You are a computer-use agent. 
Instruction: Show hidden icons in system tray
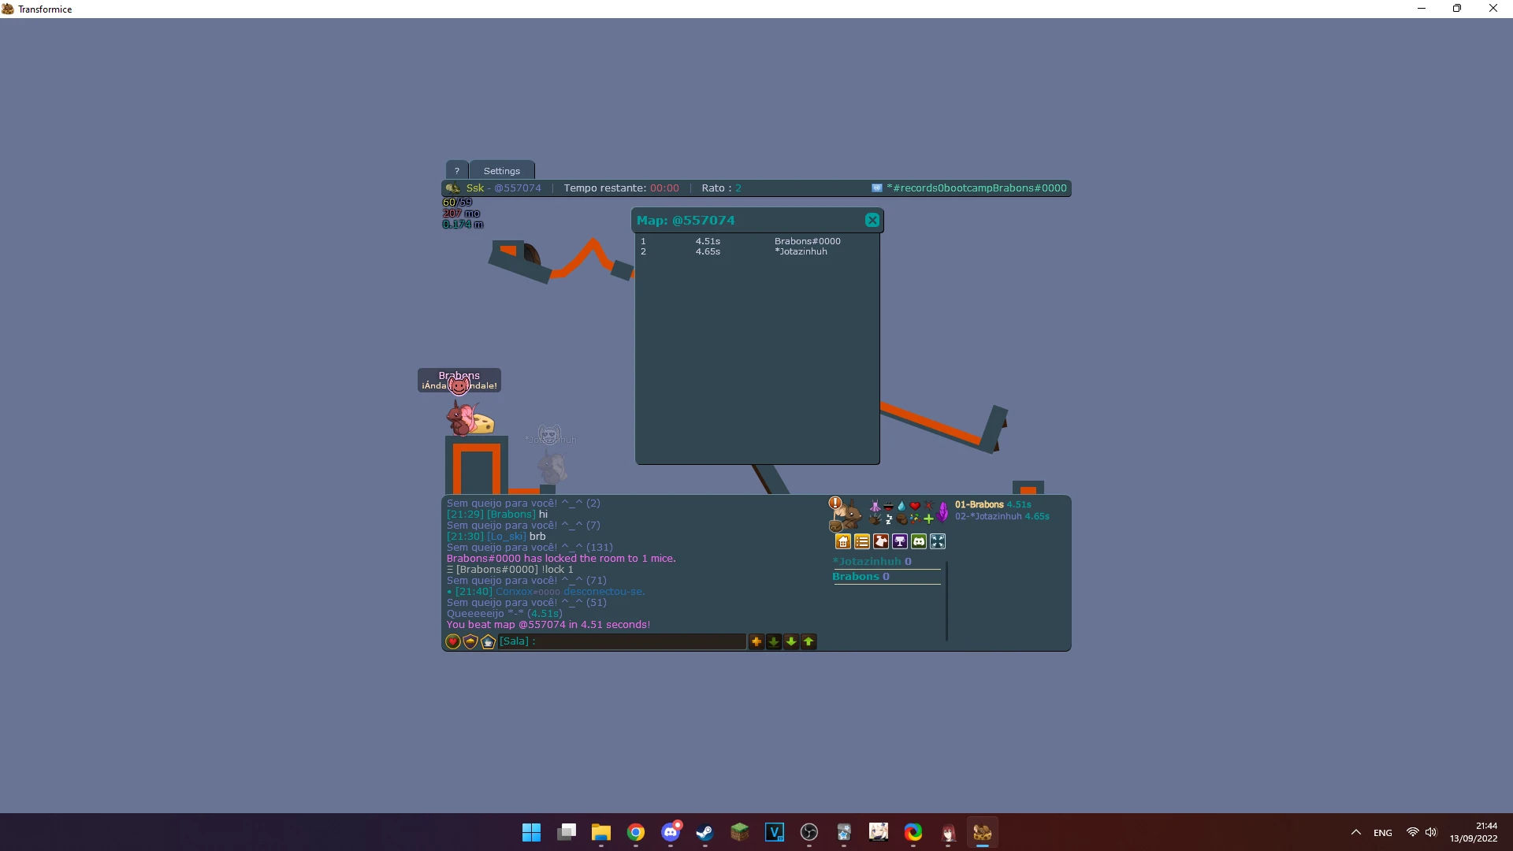pos(1356,833)
